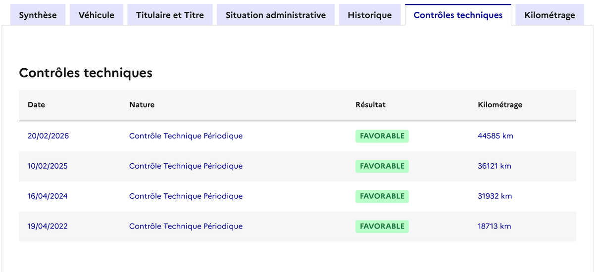
Task: Click the 10/02/2025 date entry
Action: tap(48, 166)
